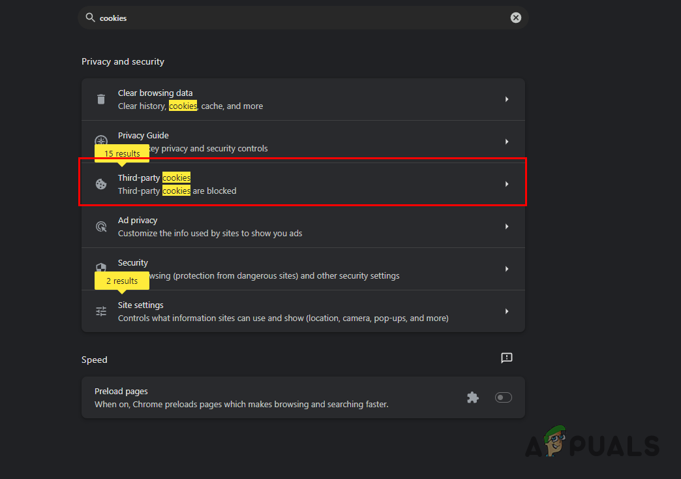Image resolution: width=681 pixels, height=479 pixels.
Task: Click 'Customize the info used by sites' text
Action: [x=210, y=234]
